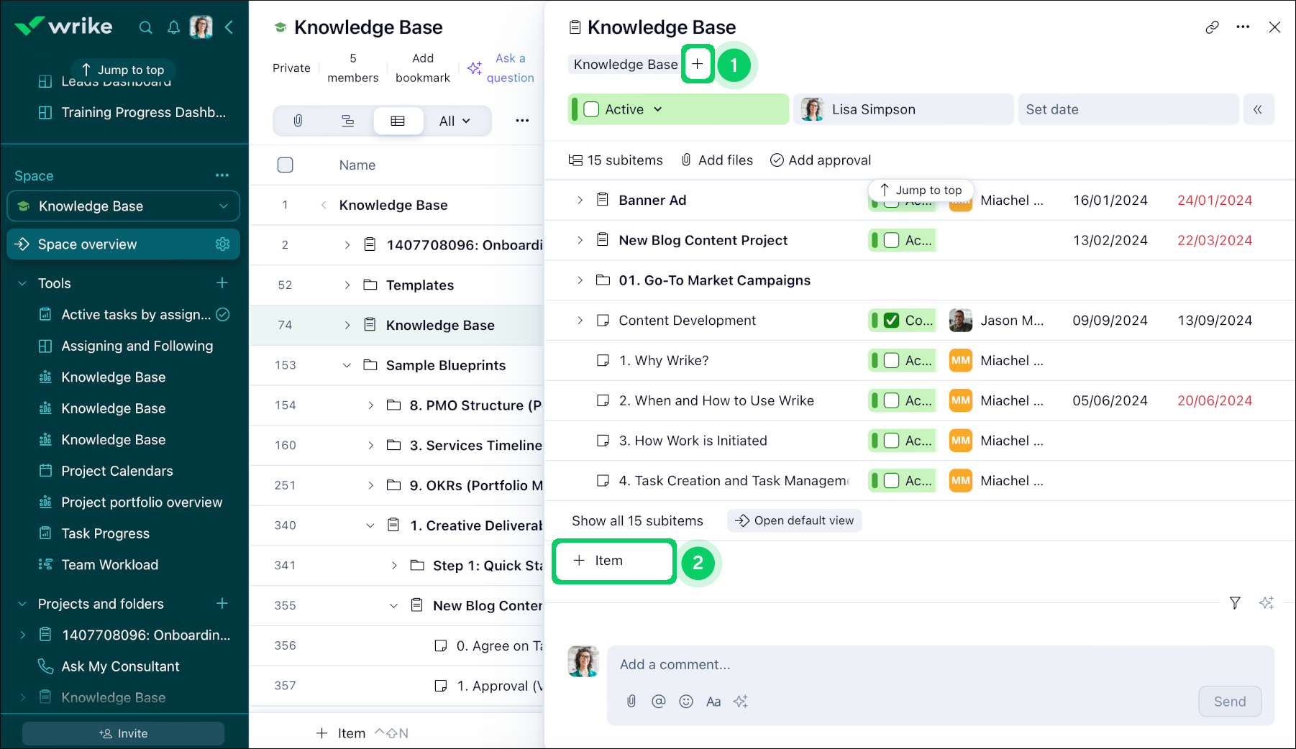Open the Active status dropdown arrow
1296x749 pixels.
[657, 109]
